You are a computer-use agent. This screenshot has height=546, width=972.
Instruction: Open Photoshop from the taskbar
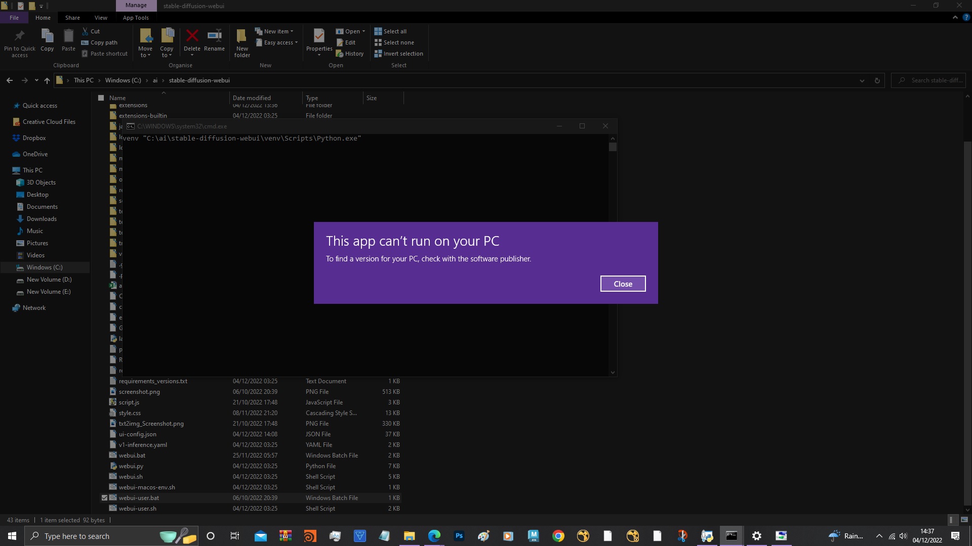click(459, 536)
